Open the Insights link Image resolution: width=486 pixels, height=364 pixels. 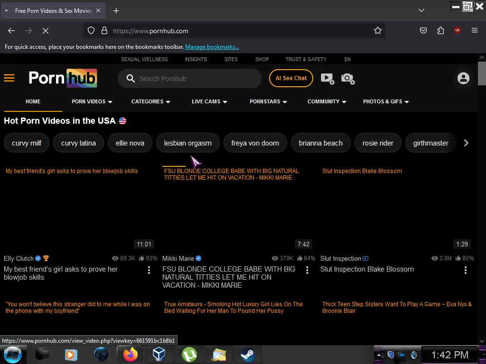coord(196,59)
